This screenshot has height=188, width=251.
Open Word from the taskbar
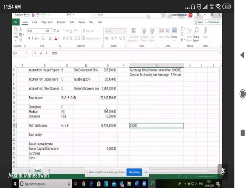click(137, 184)
